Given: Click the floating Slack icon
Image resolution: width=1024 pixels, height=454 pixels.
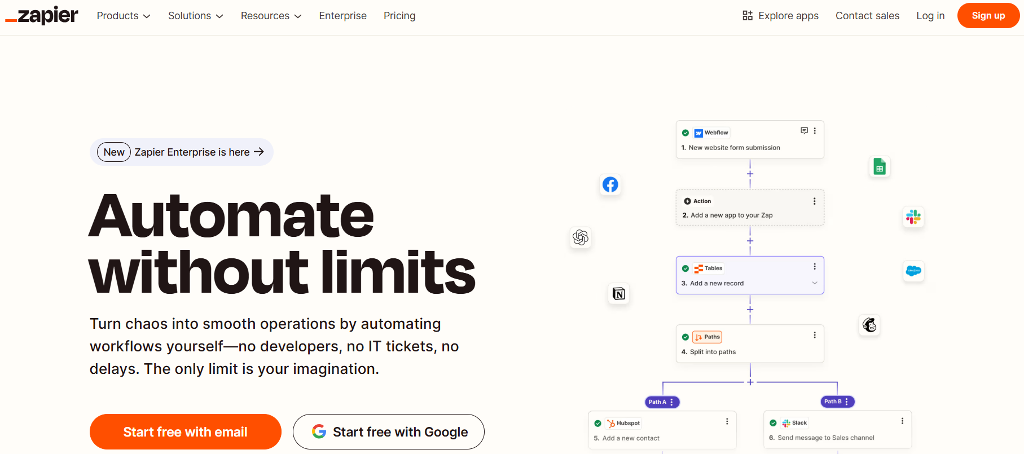Looking at the screenshot, I should tap(913, 217).
